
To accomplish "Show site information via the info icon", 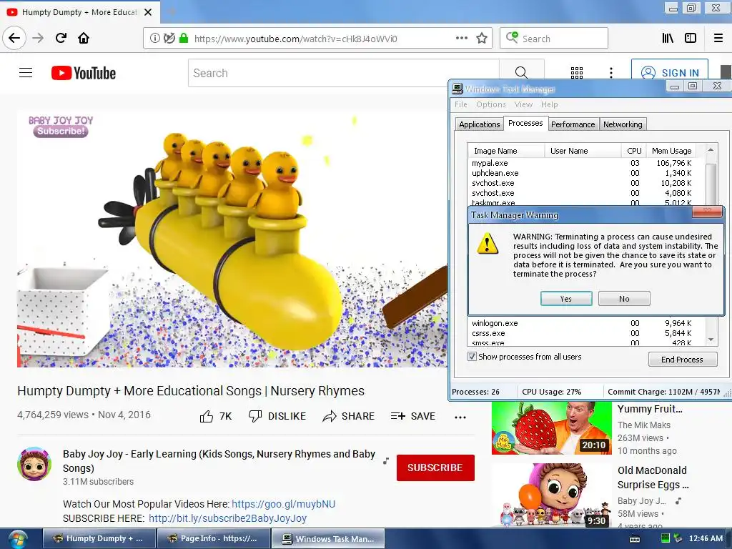I will click(x=154, y=39).
